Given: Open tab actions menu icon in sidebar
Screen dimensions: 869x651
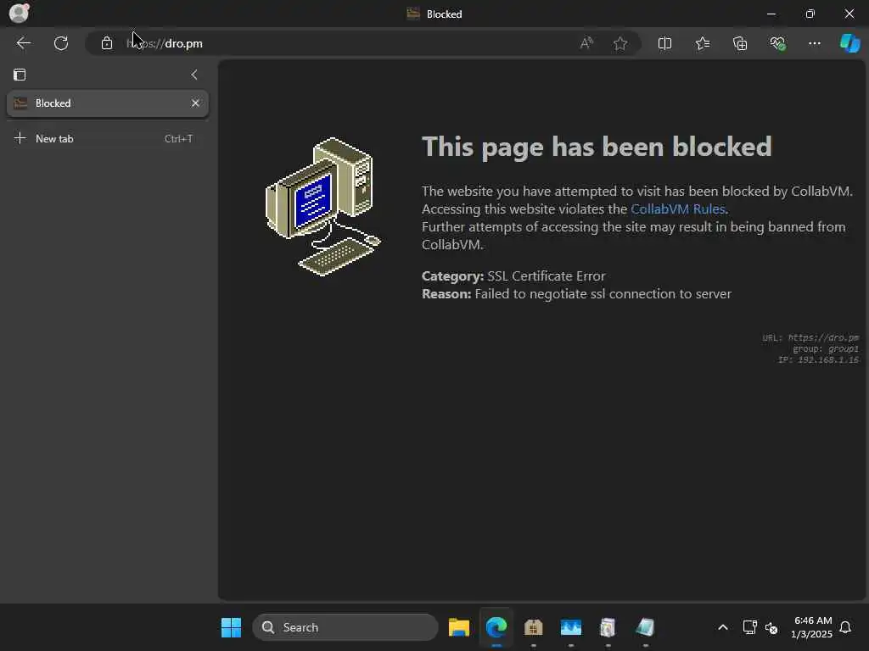Looking at the screenshot, I should (x=20, y=75).
